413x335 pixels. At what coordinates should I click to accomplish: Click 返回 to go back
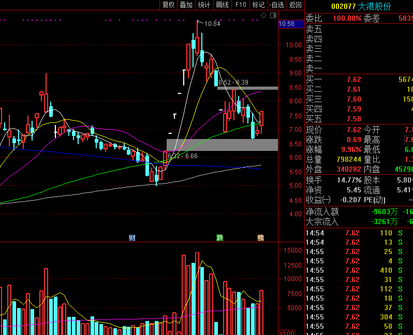[x=295, y=5]
